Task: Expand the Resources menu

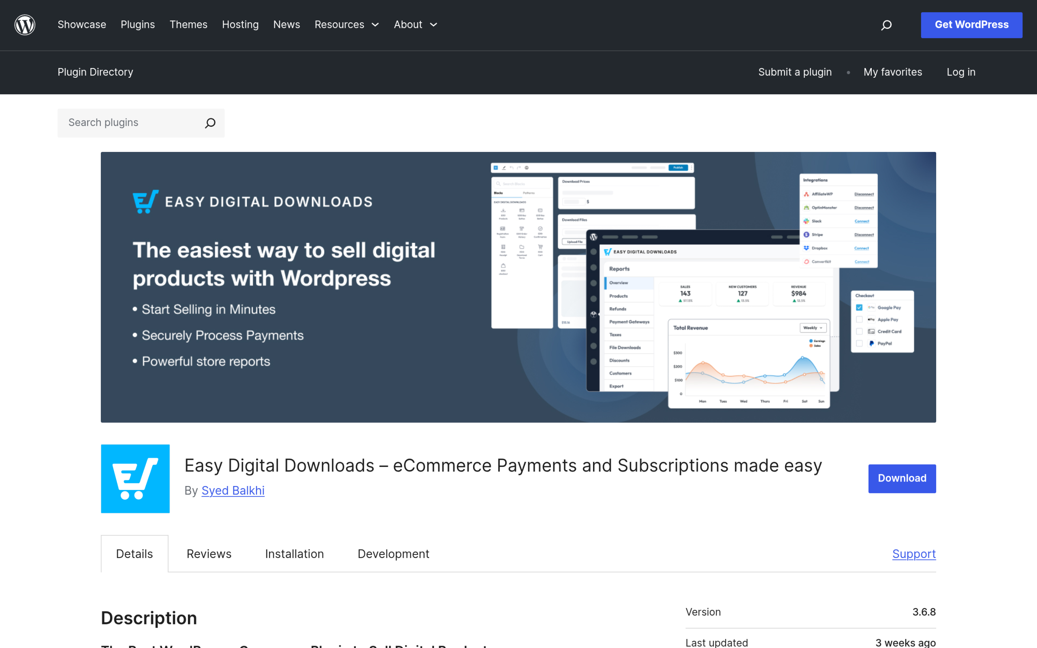Action: [x=347, y=25]
